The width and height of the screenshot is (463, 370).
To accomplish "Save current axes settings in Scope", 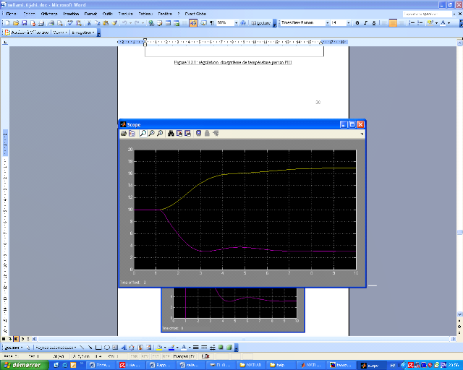I will tap(179, 134).
